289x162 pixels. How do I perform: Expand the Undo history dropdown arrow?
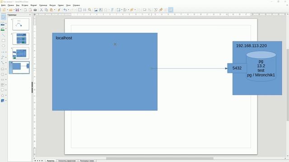68,10
